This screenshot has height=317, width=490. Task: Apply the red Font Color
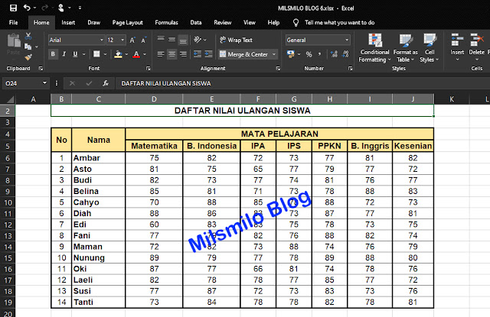136,54
